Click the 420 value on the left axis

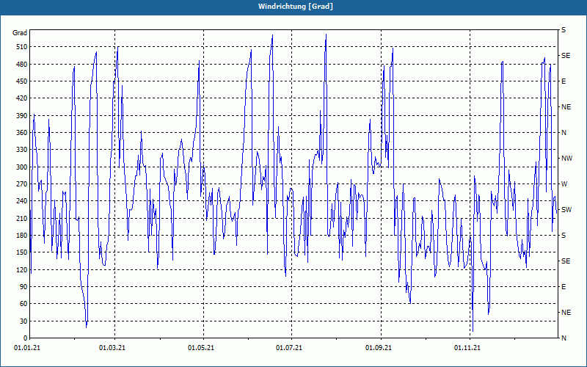click(x=22, y=98)
